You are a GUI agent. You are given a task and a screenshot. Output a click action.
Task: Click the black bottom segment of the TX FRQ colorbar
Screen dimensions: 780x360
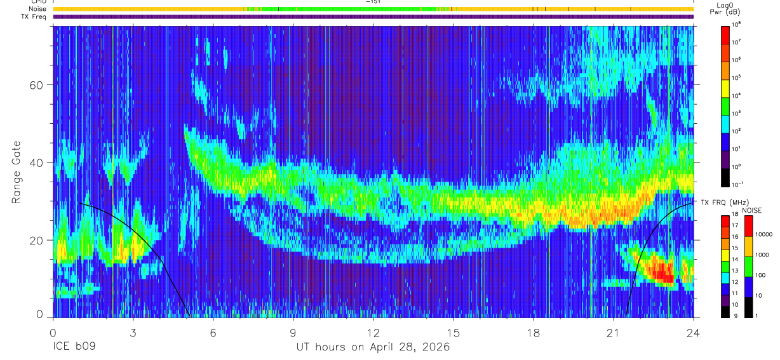[x=725, y=311]
